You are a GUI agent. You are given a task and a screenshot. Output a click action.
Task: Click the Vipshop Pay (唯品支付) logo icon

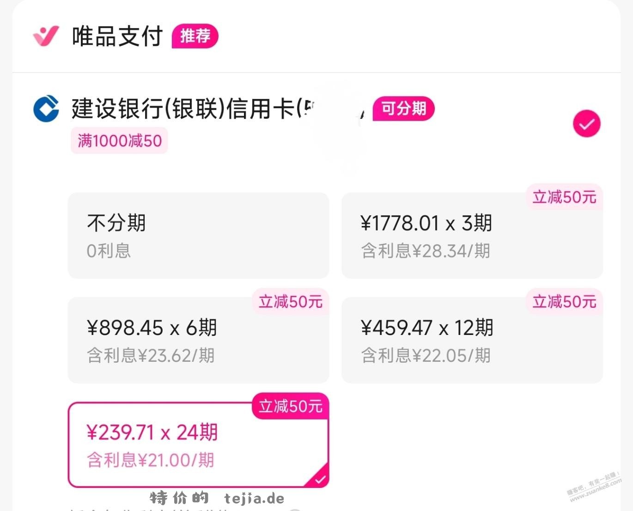click(46, 36)
